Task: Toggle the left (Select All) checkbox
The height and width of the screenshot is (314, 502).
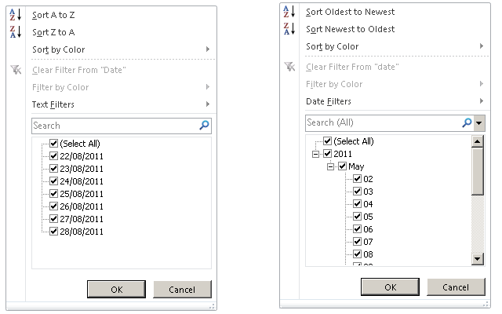Action: (53, 143)
